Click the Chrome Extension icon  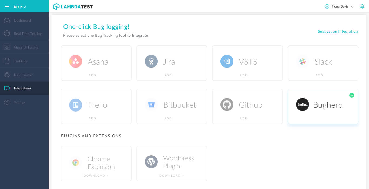[x=76, y=162]
